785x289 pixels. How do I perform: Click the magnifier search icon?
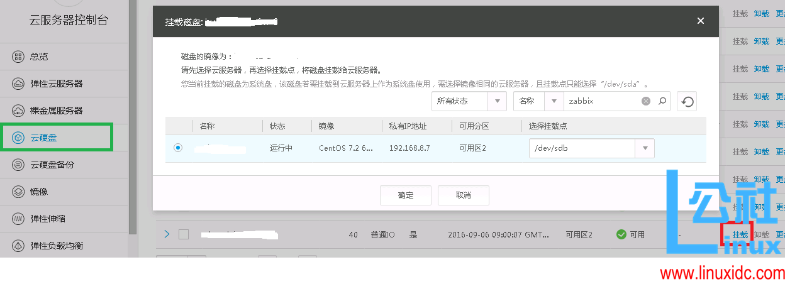(x=662, y=101)
